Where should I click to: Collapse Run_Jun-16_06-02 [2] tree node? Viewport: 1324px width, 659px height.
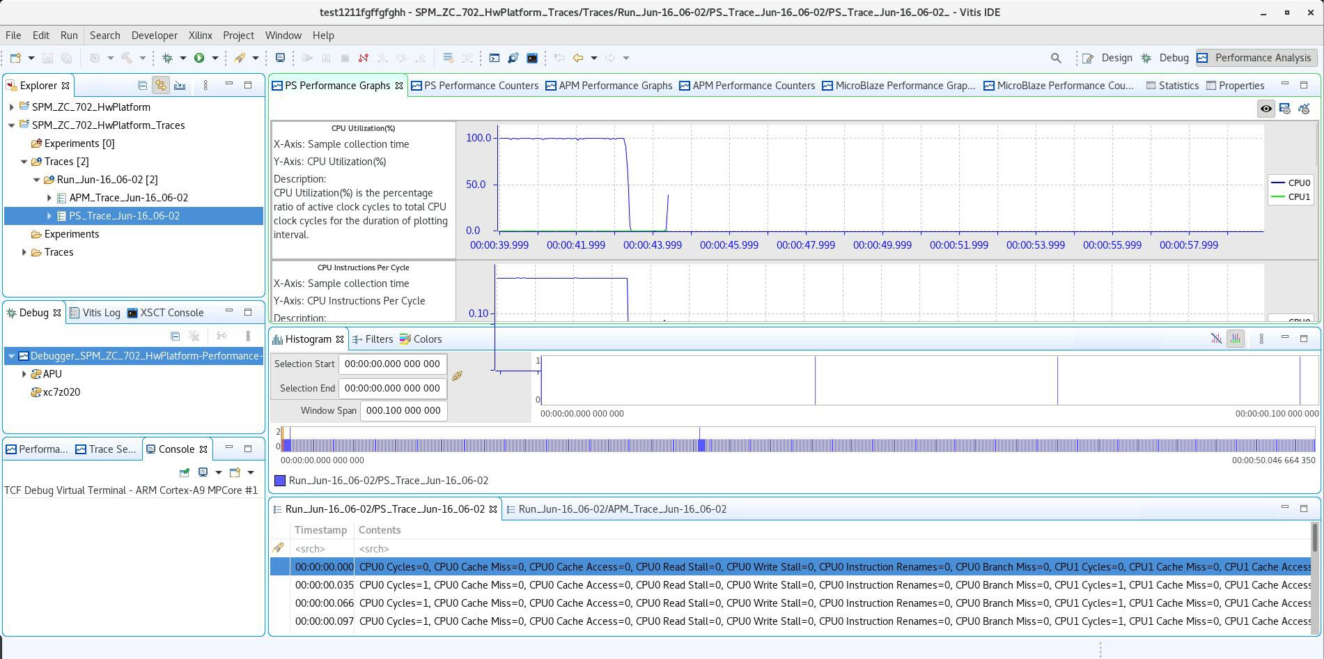(36, 180)
